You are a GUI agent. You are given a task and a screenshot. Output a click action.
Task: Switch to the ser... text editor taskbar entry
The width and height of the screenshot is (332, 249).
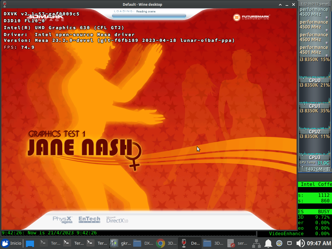[237, 243]
